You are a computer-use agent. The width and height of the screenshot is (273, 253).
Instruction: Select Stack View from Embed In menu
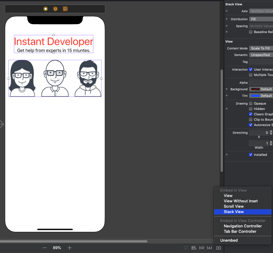click(x=234, y=212)
